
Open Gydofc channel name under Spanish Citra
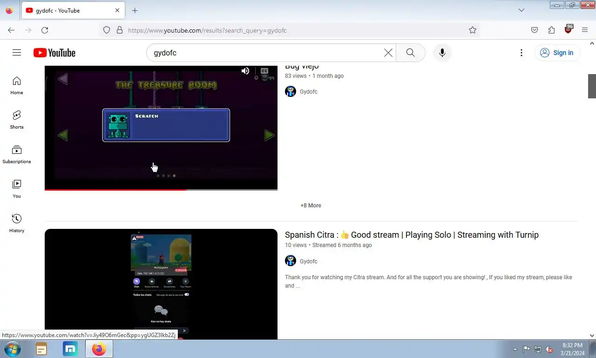pyautogui.click(x=309, y=262)
